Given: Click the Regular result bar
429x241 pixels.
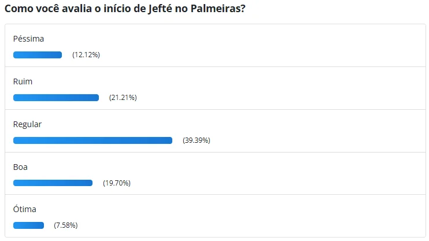Looking at the screenshot, I should click(93, 140).
